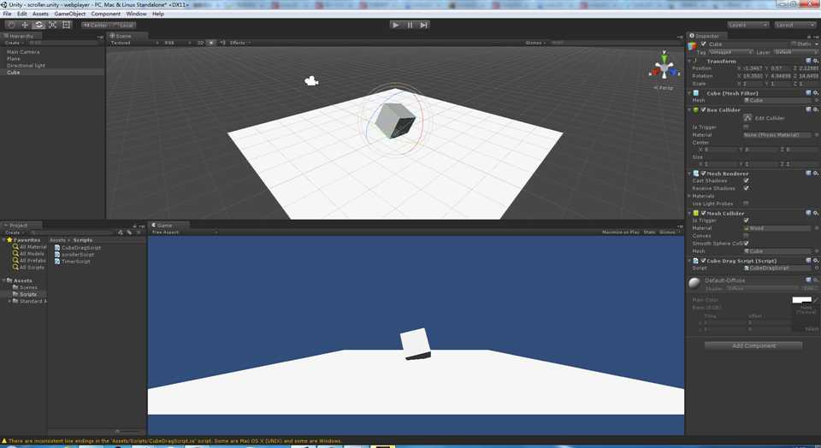Click the Stats button in Game view

649,232
